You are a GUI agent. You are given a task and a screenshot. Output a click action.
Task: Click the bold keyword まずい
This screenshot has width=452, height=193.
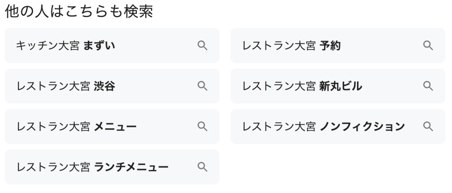point(99,45)
